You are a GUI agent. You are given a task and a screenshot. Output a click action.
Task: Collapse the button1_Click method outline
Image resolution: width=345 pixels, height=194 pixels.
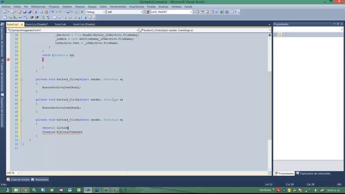coord(22,79)
